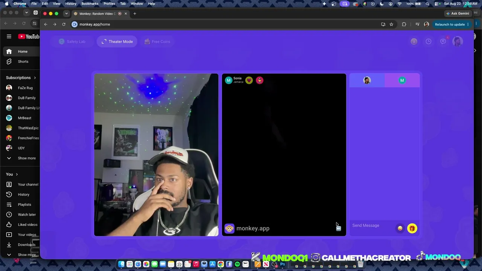Select the Monkey: Random Video tab
482x271 pixels.
coord(101,14)
